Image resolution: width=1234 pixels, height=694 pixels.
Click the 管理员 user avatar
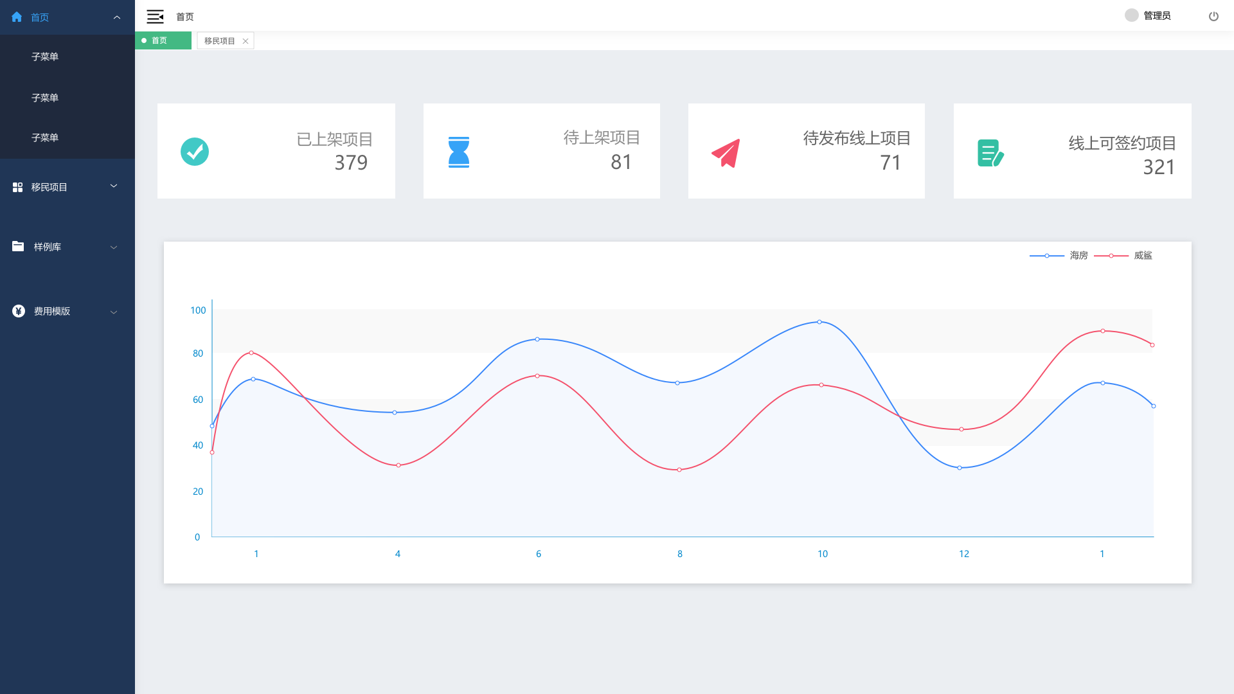coord(1132,15)
